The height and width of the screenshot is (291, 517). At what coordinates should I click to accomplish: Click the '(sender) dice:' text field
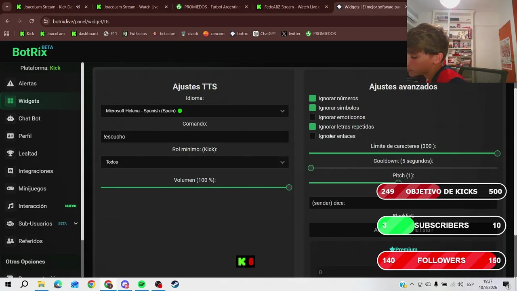[403, 203]
